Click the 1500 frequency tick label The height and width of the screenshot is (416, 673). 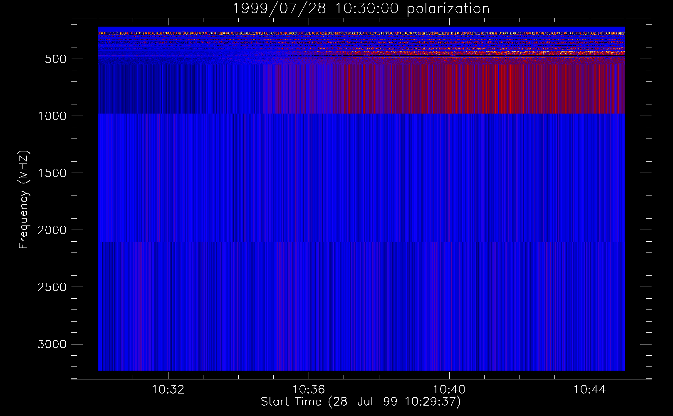(52, 173)
